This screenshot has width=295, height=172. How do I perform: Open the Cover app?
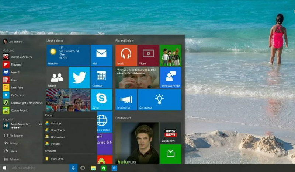[x=10, y=80]
